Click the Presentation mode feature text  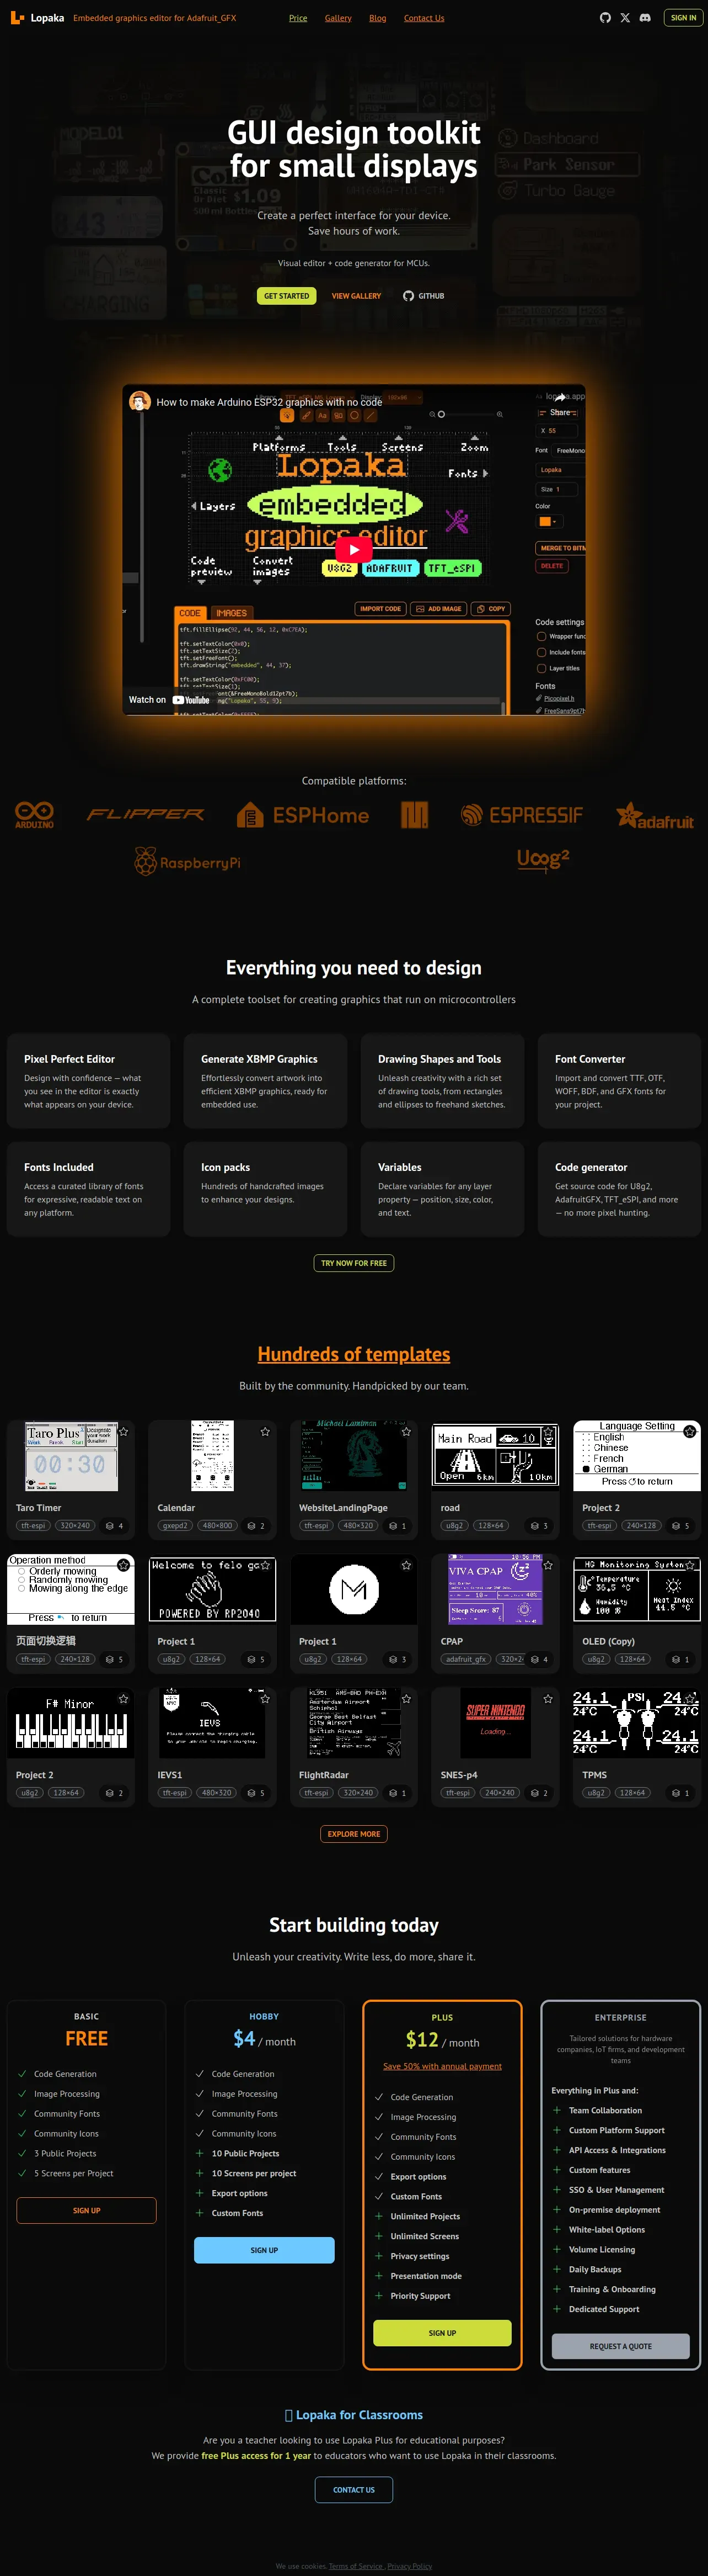click(x=426, y=2276)
